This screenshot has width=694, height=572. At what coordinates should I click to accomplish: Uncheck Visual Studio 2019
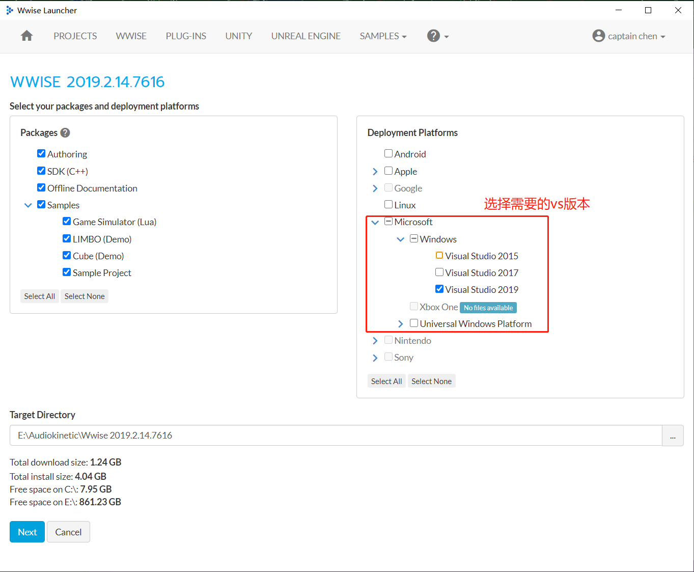(x=439, y=289)
